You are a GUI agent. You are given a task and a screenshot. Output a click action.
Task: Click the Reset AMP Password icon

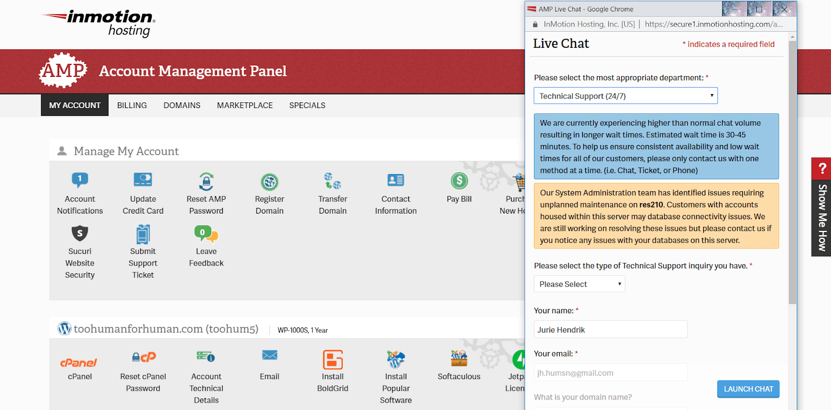pos(206,181)
